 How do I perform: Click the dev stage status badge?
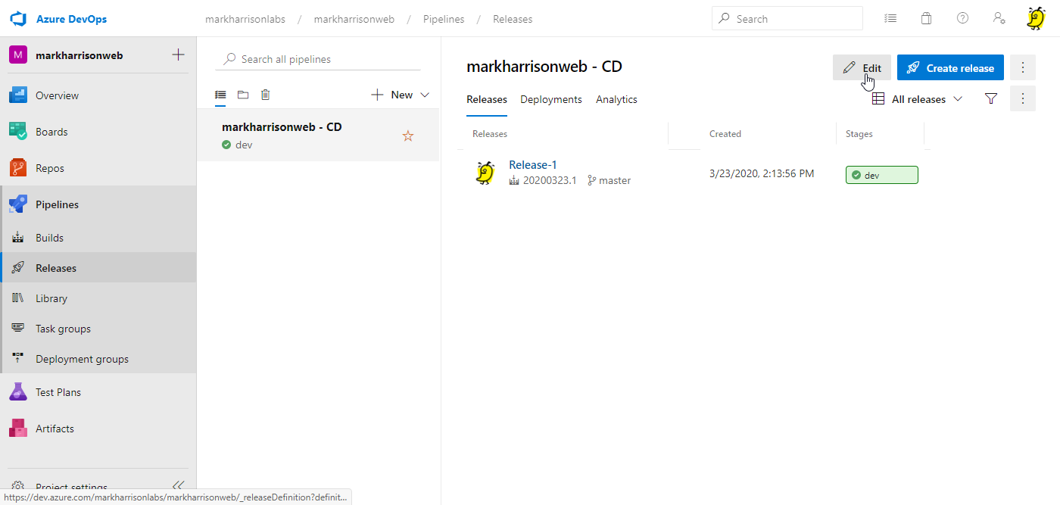point(881,175)
